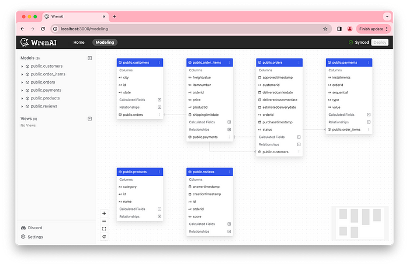Toggle browser side panel icon

tap(339, 29)
